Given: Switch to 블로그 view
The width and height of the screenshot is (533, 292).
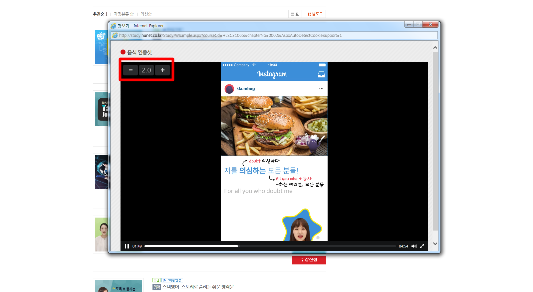Looking at the screenshot, I should pyautogui.click(x=315, y=14).
